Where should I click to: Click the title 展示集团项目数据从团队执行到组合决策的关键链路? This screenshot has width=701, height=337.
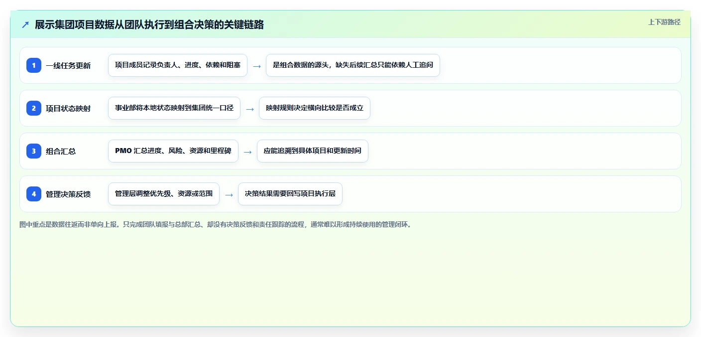[149, 25]
